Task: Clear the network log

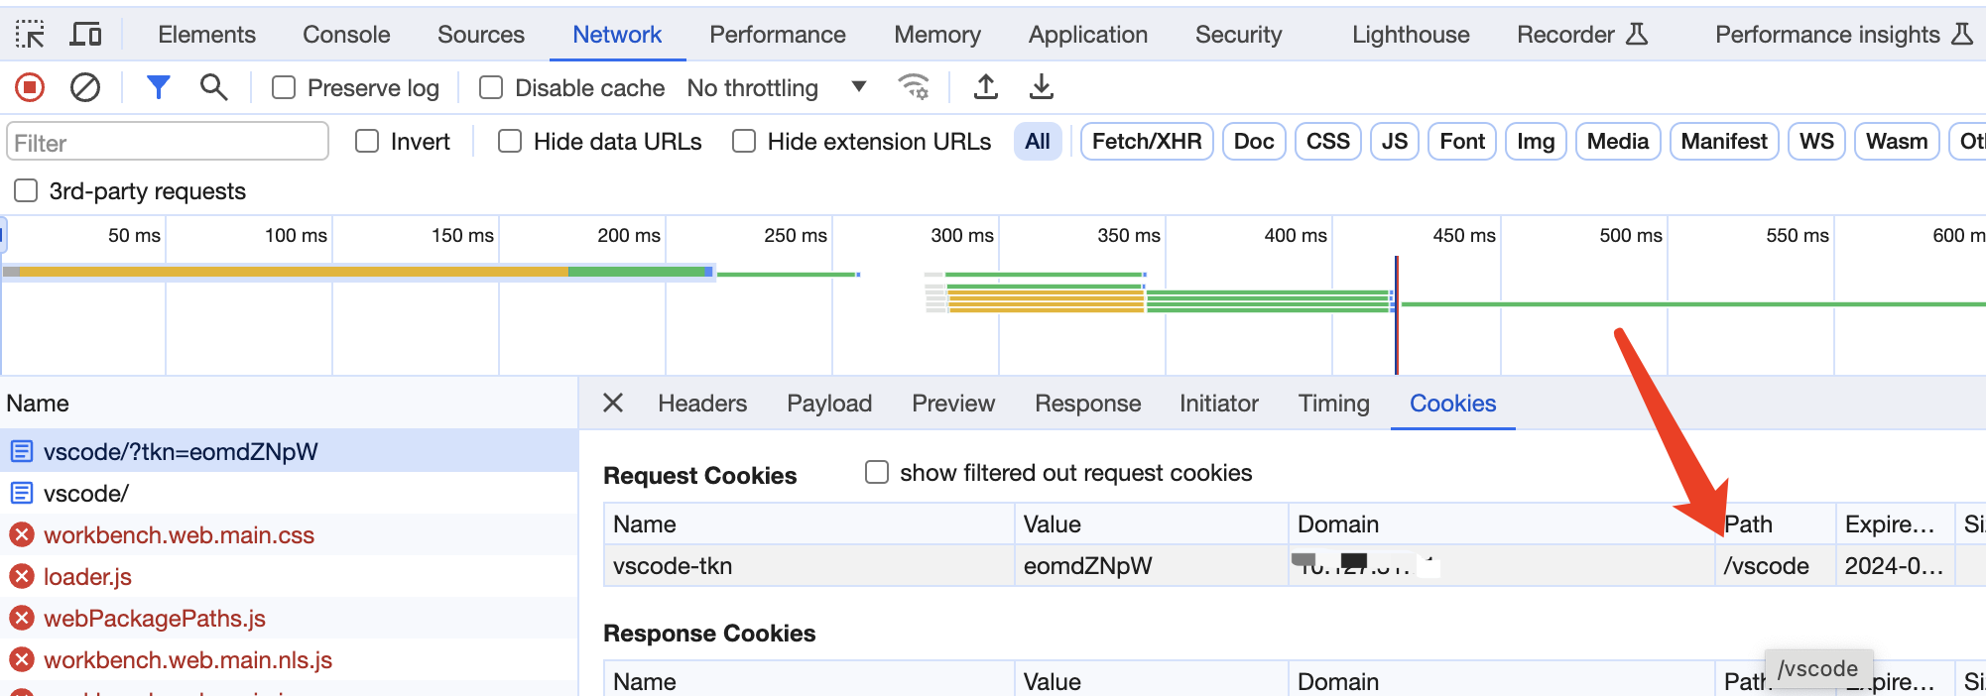Action: click(85, 88)
